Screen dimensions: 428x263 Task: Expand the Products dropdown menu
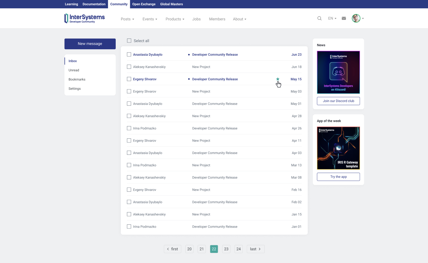point(175,19)
